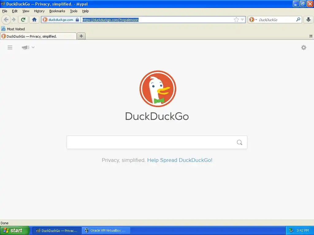Select the DuckDuckGo — Privacy, simplified. tab
This screenshot has height=235, width=314.
point(38,36)
